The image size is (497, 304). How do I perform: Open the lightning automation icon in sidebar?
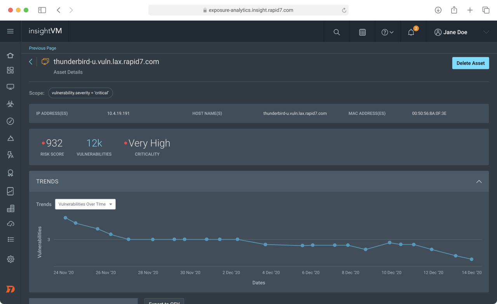point(10,155)
